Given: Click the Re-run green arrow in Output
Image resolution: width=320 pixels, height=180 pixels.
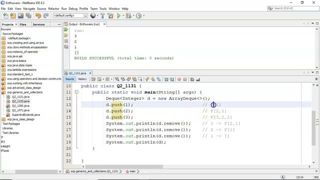Looking at the screenshot, I should click(66, 29).
